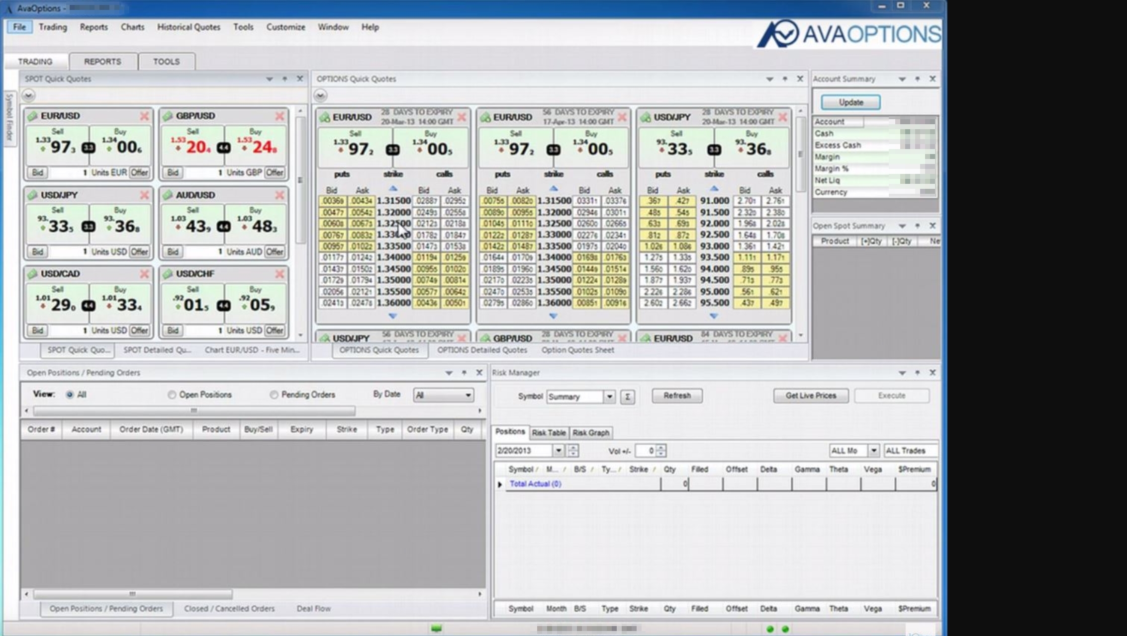The image size is (1127, 636).
Task: Click the EUR/USD spot tile tag icon
Action: tap(32, 116)
